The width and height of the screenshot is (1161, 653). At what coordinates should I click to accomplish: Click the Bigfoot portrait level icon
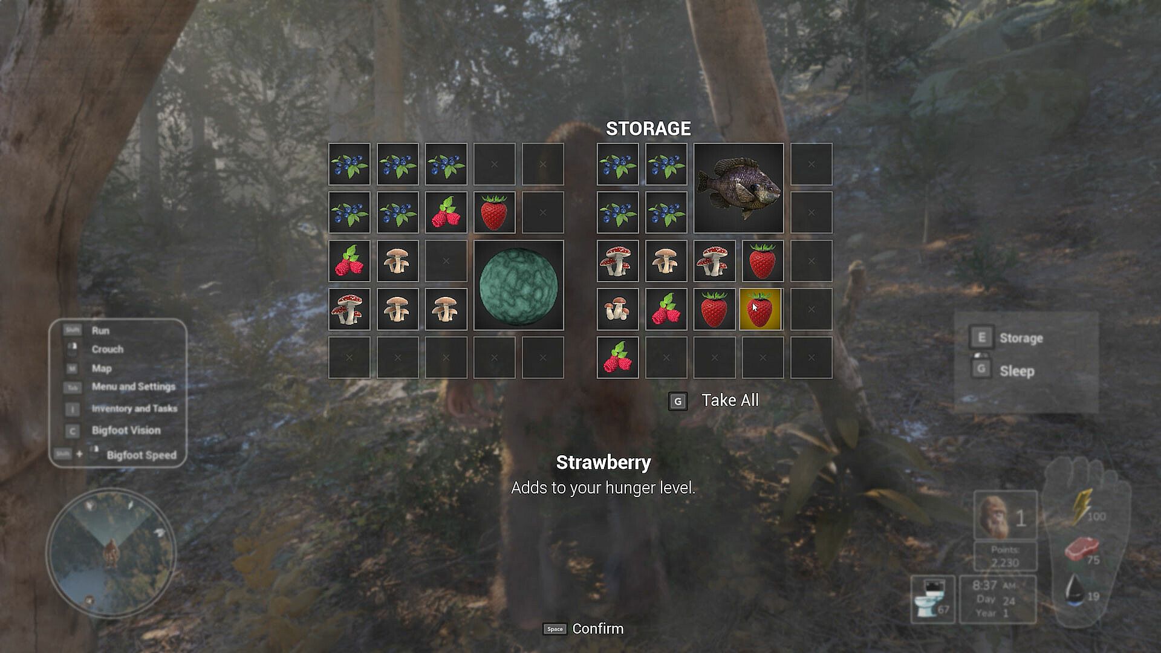pos(1005,515)
